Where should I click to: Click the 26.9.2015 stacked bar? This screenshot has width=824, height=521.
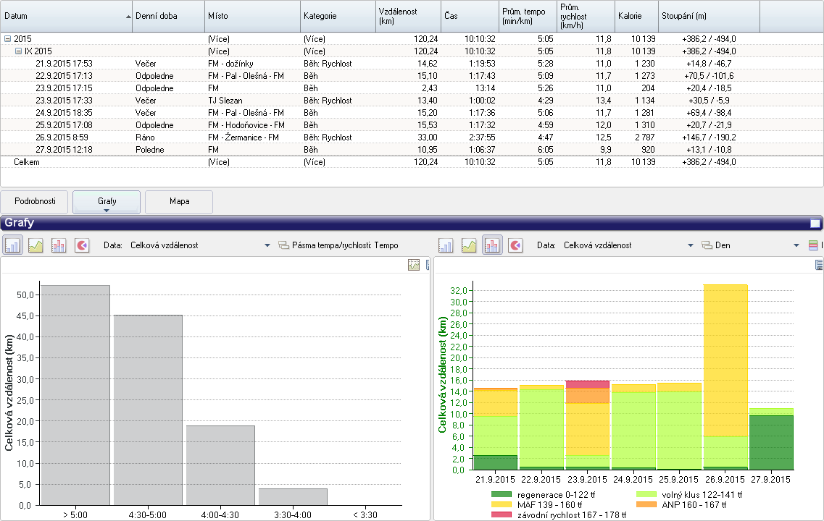[725, 377]
